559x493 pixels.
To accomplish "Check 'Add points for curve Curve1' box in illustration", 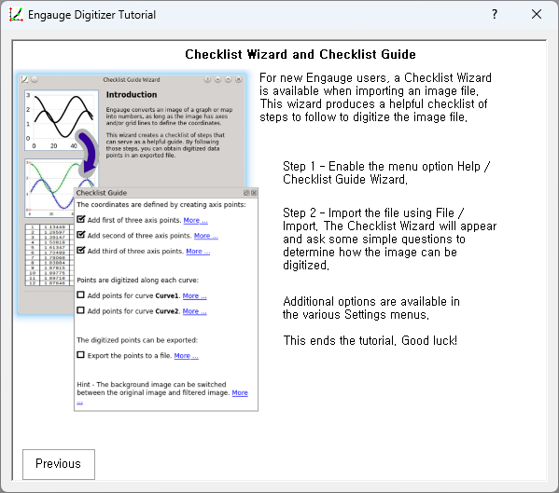I will tap(81, 295).
